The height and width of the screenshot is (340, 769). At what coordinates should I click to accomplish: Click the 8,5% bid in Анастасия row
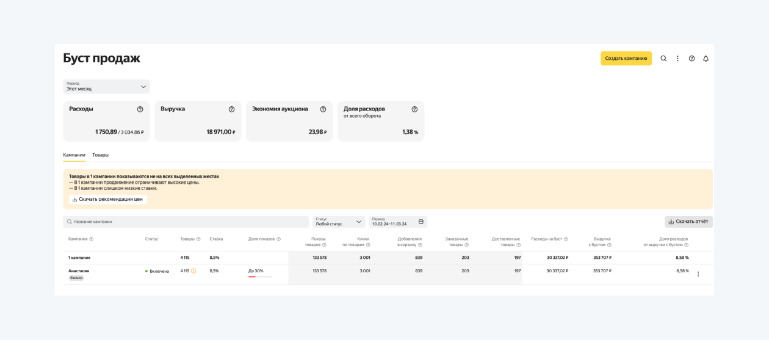click(x=214, y=271)
